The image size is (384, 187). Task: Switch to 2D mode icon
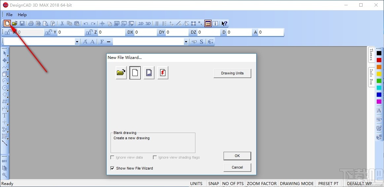coord(141,23)
